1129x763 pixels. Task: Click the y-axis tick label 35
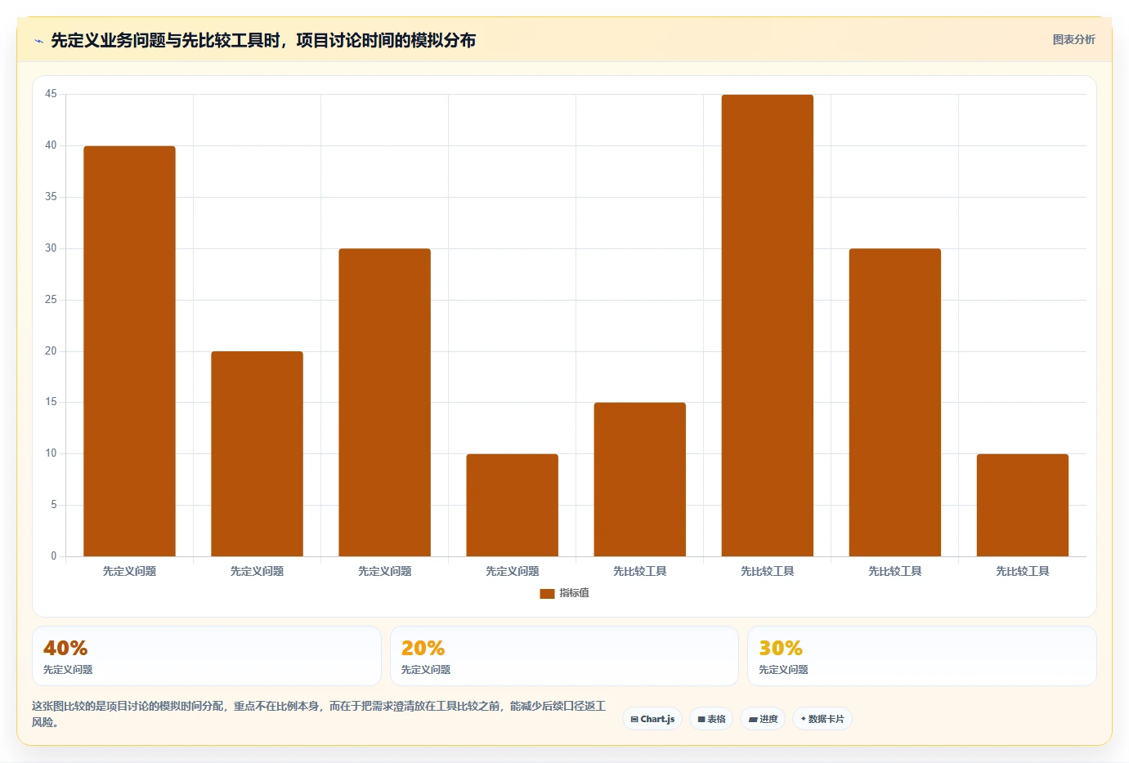click(x=51, y=197)
